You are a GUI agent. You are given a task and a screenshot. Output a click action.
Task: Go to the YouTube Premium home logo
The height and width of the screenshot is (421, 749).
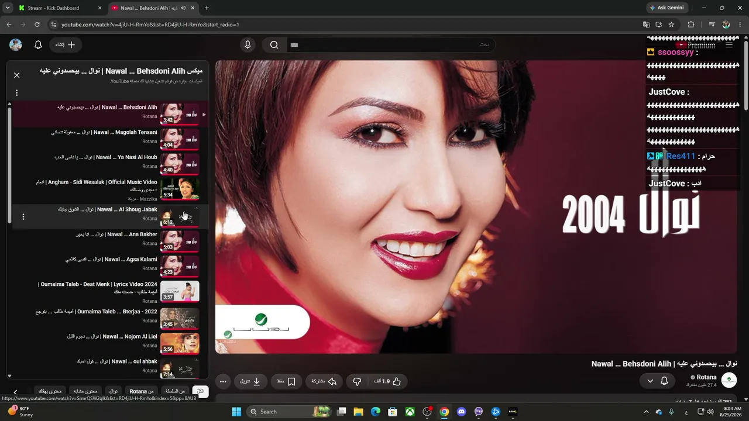[x=696, y=45]
